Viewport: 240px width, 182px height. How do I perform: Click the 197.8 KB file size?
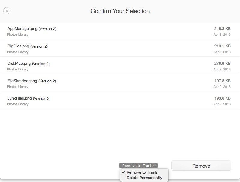222,81
